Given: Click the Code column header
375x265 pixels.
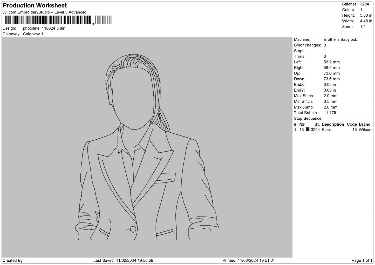Looking at the screenshot, I should [352, 124].
